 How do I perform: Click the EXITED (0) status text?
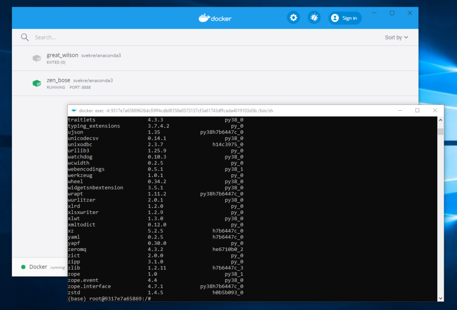56,63
